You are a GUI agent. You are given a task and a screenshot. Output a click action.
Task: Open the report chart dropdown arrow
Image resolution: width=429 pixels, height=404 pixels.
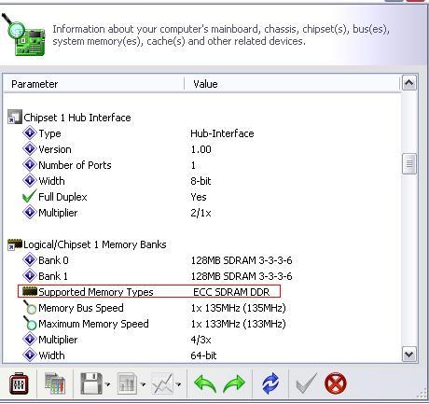(143, 384)
